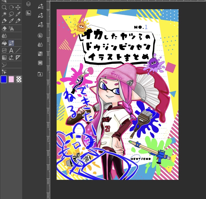
Task: Select the Decoration brush tool
Action: click(11, 57)
